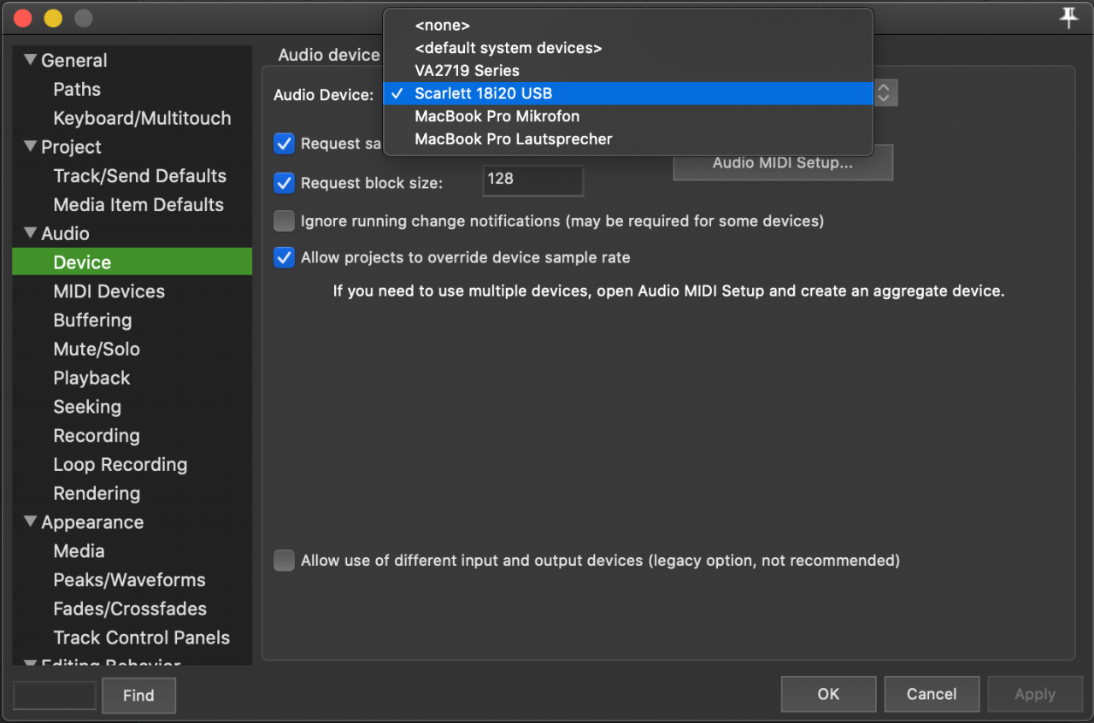Select Track/Send Defaults page
The width and height of the screenshot is (1094, 723).
tap(139, 175)
